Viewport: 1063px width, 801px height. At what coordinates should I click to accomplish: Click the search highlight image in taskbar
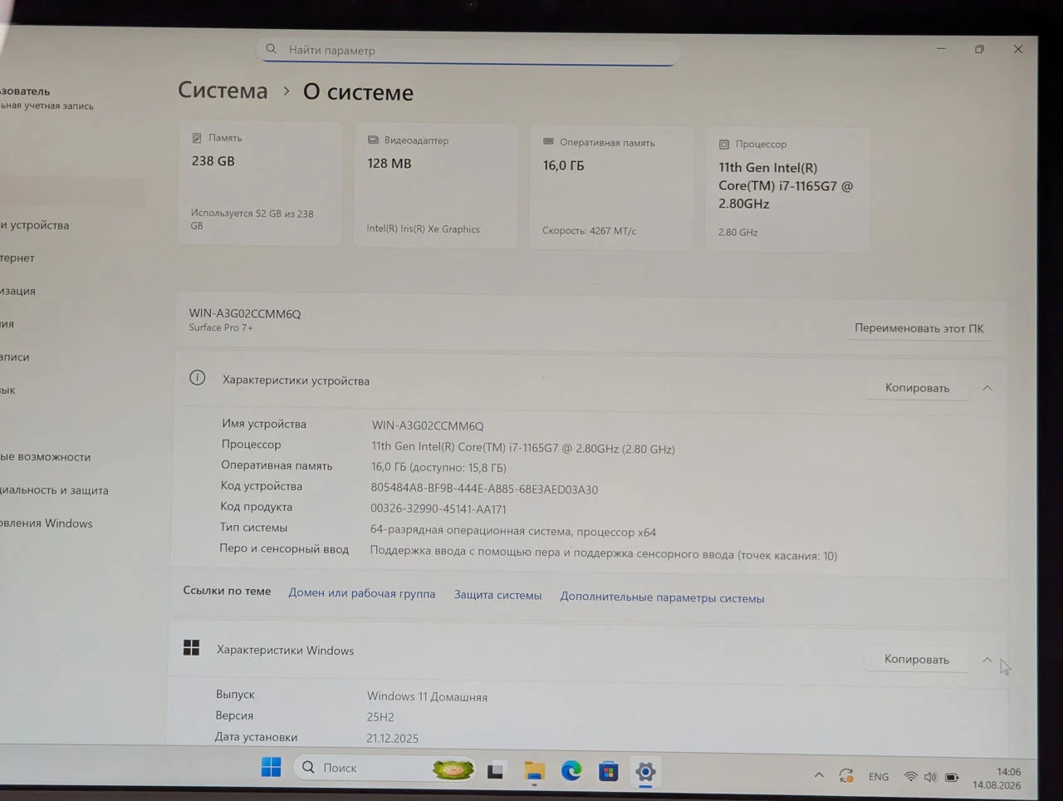(x=453, y=769)
